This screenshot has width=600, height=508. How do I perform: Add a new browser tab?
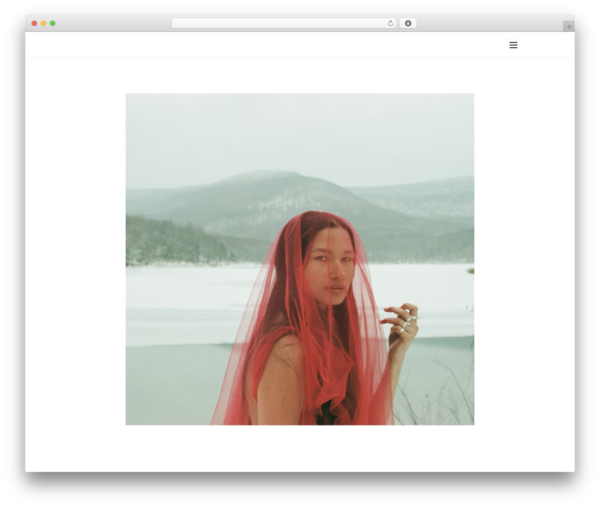pyautogui.click(x=569, y=27)
